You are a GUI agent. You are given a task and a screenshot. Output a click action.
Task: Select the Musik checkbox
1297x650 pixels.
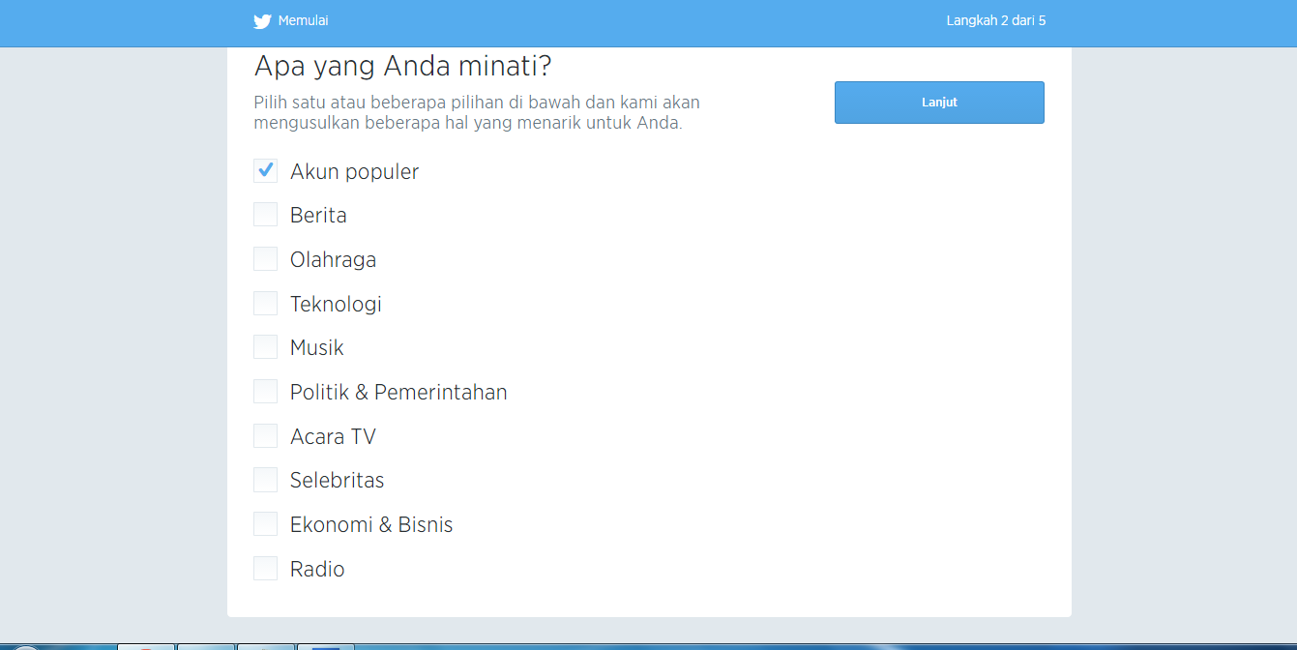265,347
